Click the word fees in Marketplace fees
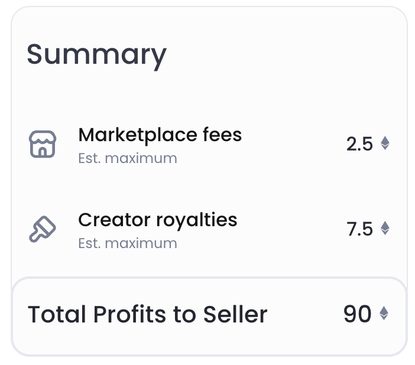The image size is (415, 365). (222, 135)
